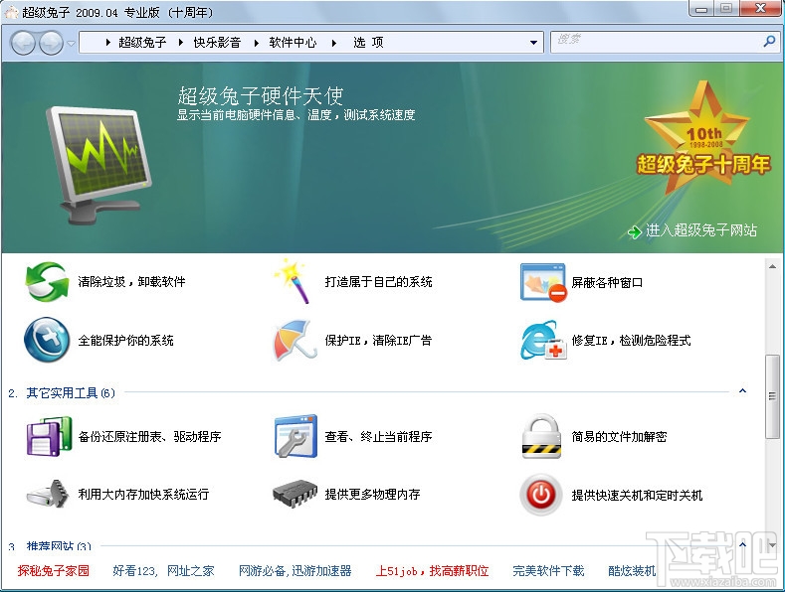Viewport: 785px width, 592px height.
Task: Open the 探秘兔子家园 link
Action: pos(54,570)
